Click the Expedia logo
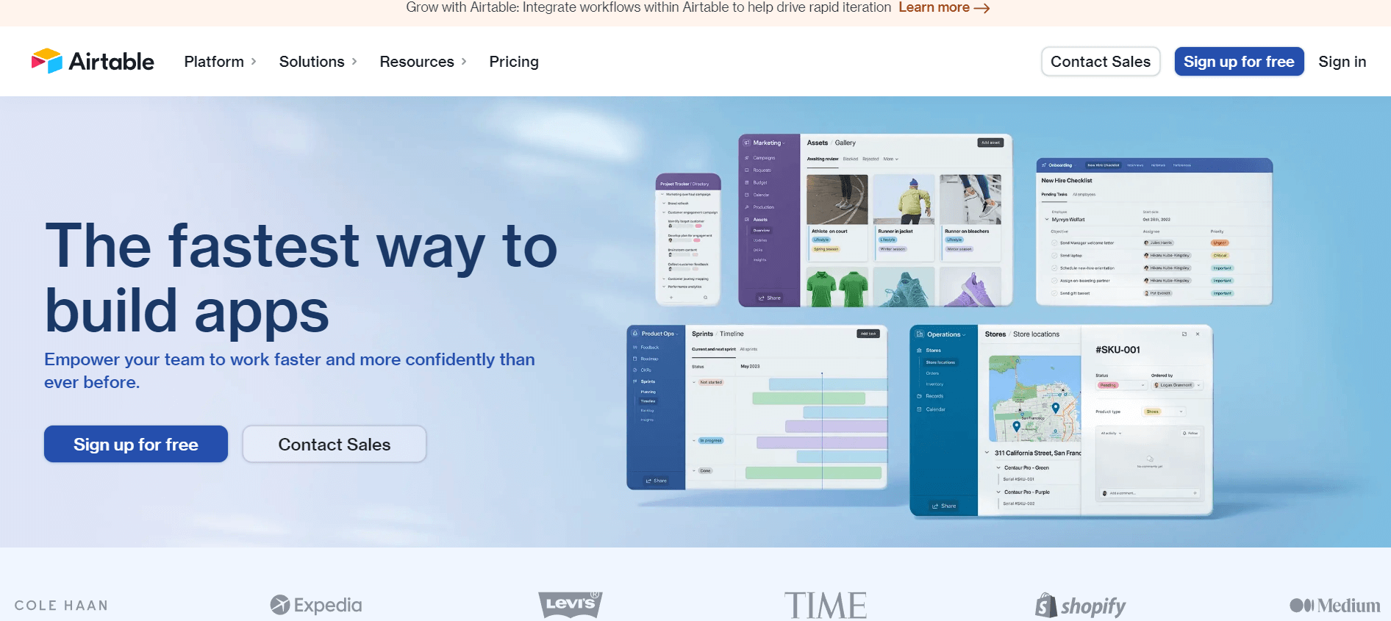This screenshot has width=1391, height=621. click(x=316, y=605)
